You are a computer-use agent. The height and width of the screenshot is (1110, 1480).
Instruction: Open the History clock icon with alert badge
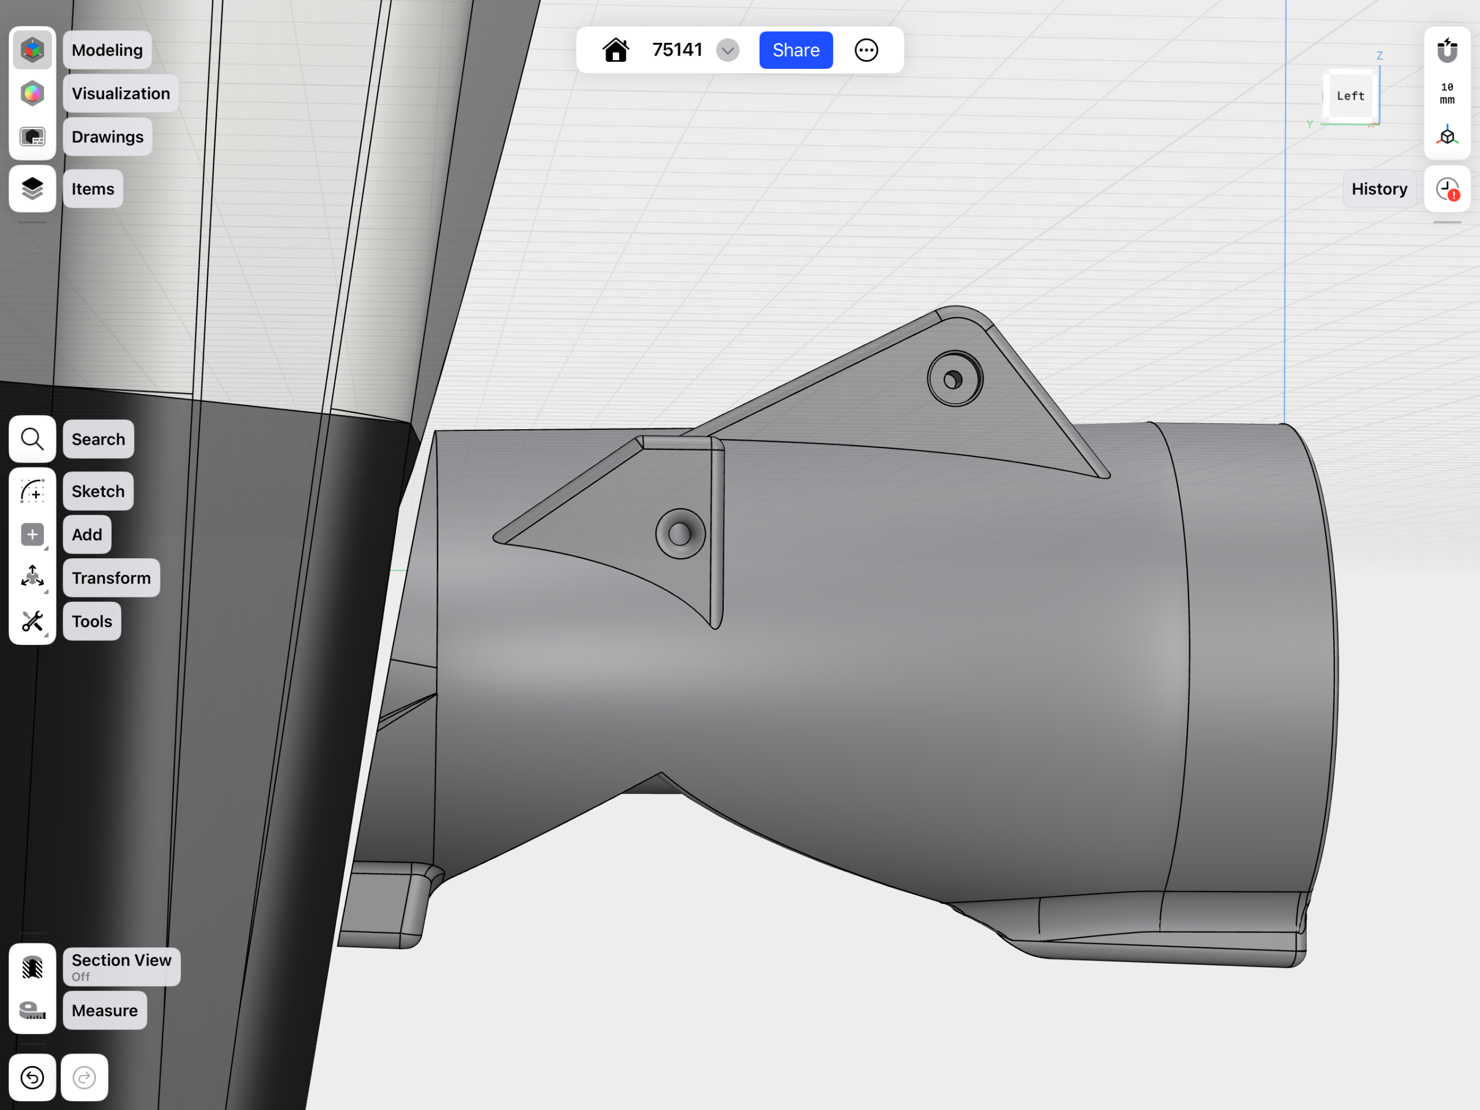tap(1447, 189)
